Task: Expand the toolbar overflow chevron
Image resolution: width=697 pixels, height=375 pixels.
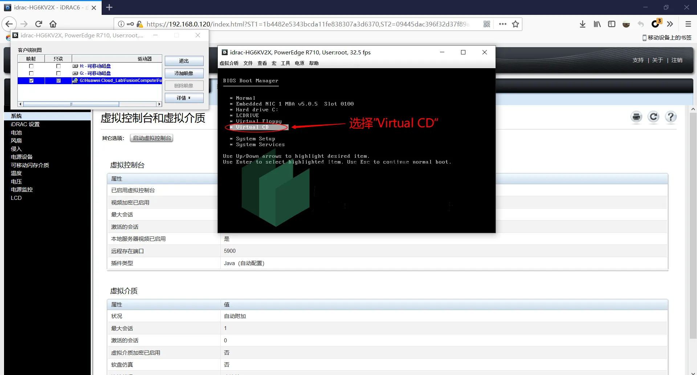Action: [670, 24]
